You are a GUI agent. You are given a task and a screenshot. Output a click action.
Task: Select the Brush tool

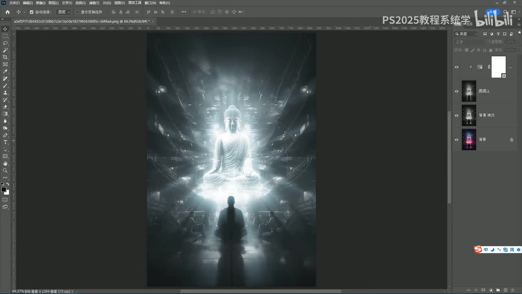click(x=5, y=85)
